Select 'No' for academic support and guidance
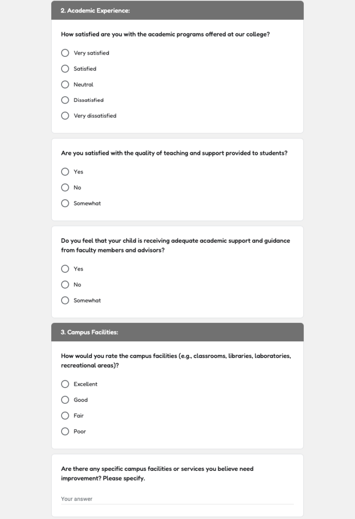This screenshot has width=355, height=519. tap(65, 284)
